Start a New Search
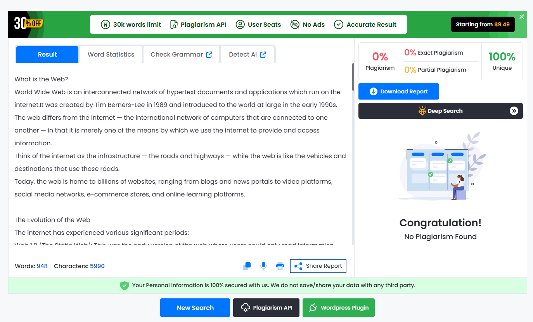This screenshot has width=533, height=322. [x=195, y=308]
